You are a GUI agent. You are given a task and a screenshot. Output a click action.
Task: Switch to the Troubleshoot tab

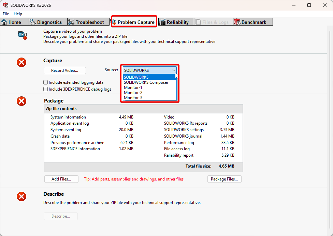point(88,22)
